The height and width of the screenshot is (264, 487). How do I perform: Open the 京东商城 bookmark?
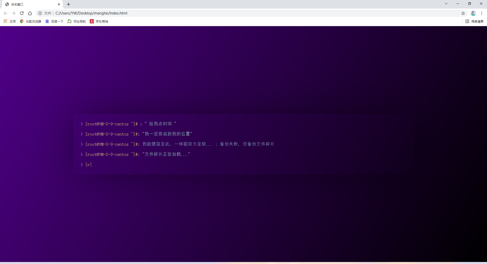pyautogui.click(x=99, y=21)
